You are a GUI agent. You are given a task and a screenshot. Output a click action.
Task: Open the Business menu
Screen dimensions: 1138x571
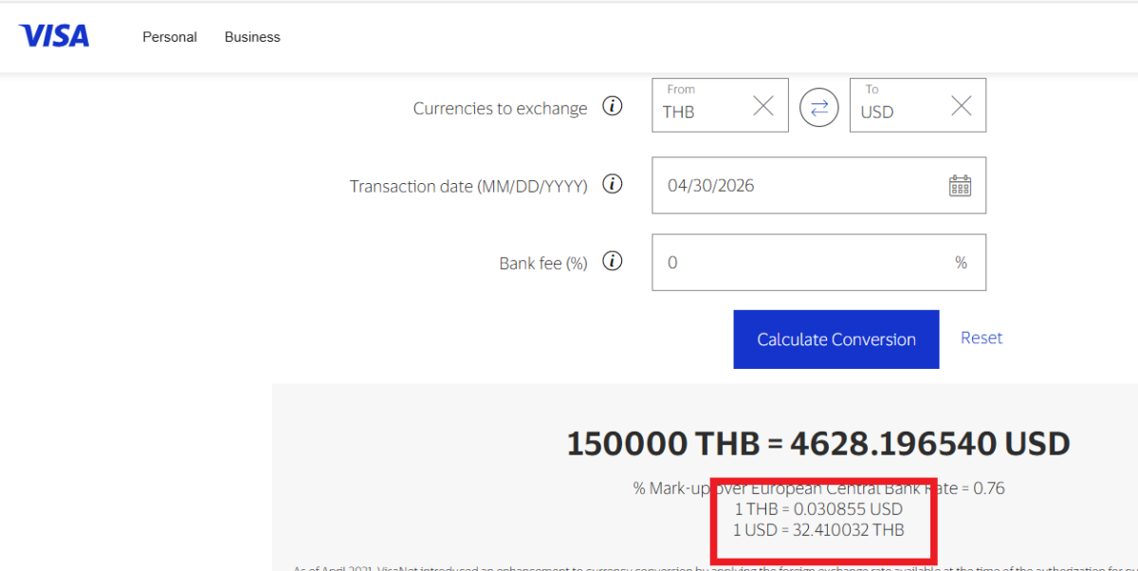tap(252, 37)
